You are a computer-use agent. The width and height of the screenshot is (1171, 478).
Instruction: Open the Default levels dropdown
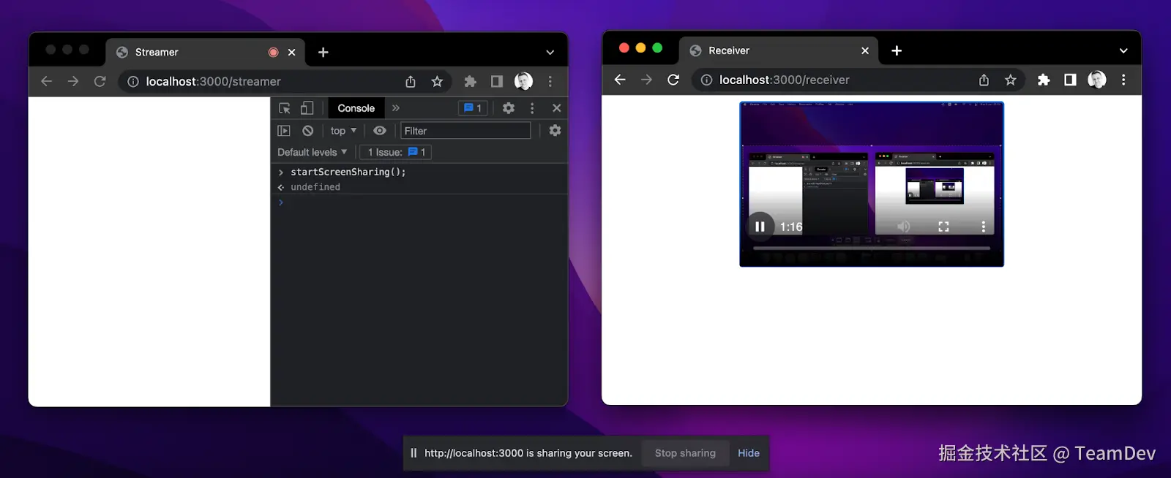pos(313,152)
